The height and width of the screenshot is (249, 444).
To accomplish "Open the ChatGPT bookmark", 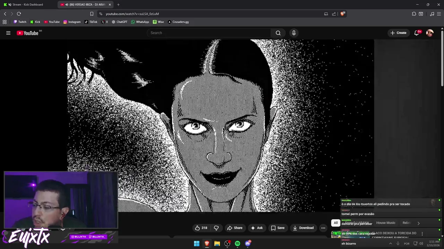I will coord(119,22).
